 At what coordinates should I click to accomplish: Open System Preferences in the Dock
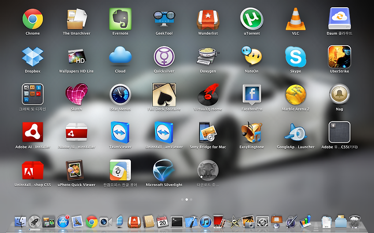262,222
